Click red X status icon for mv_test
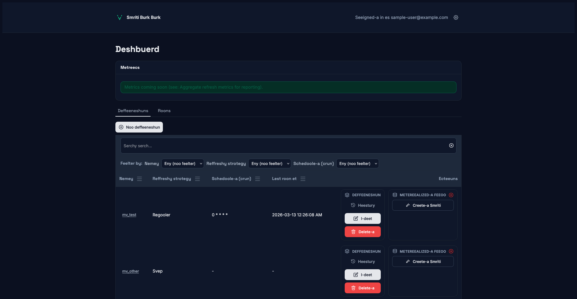 pos(451,195)
